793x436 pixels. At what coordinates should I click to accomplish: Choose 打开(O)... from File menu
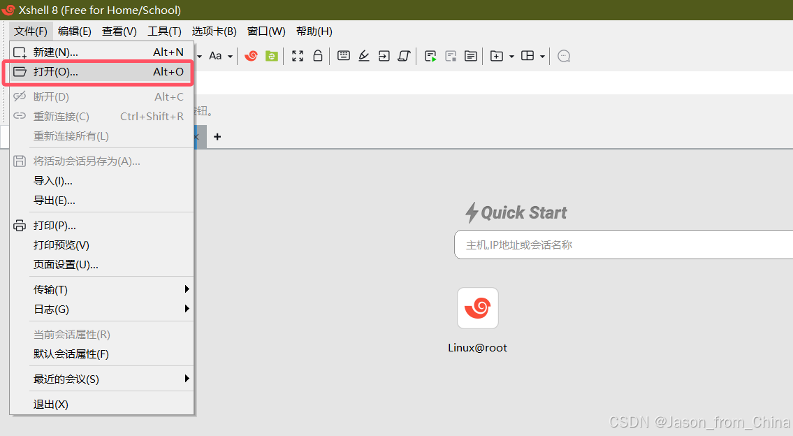(x=101, y=72)
